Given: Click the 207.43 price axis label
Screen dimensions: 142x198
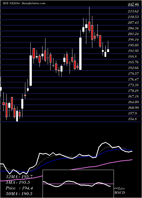Looking at the screenshot, I should tap(133, 23).
